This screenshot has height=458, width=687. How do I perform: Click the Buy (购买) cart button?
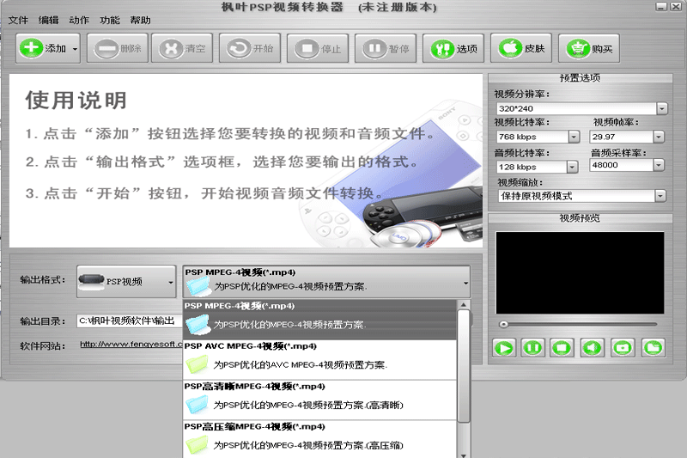tap(589, 48)
